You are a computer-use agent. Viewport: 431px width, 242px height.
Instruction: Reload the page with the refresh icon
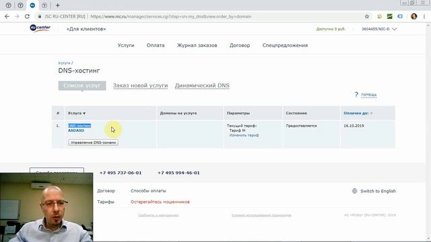tap(27, 16)
